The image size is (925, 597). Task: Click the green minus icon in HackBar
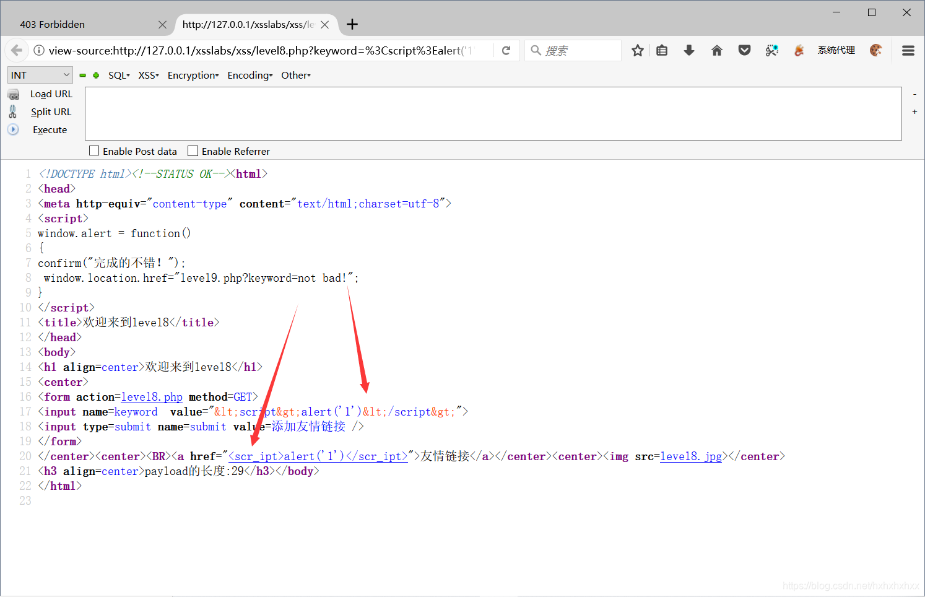click(x=82, y=76)
